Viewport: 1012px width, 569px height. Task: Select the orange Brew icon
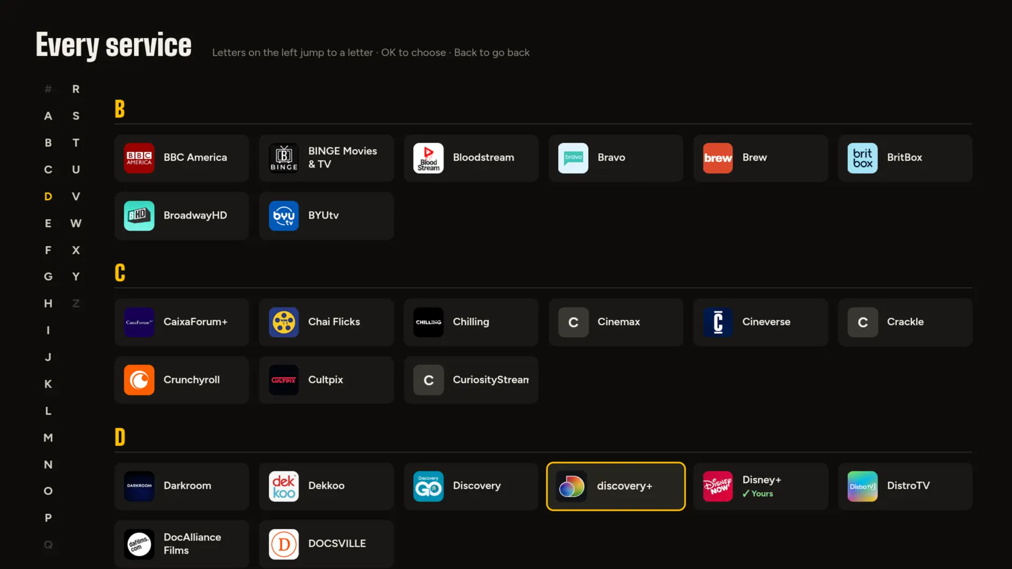pos(718,158)
